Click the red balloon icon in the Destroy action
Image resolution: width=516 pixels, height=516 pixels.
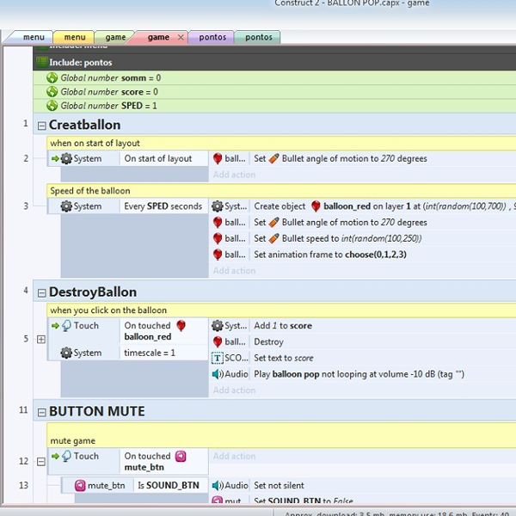(x=218, y=342)
